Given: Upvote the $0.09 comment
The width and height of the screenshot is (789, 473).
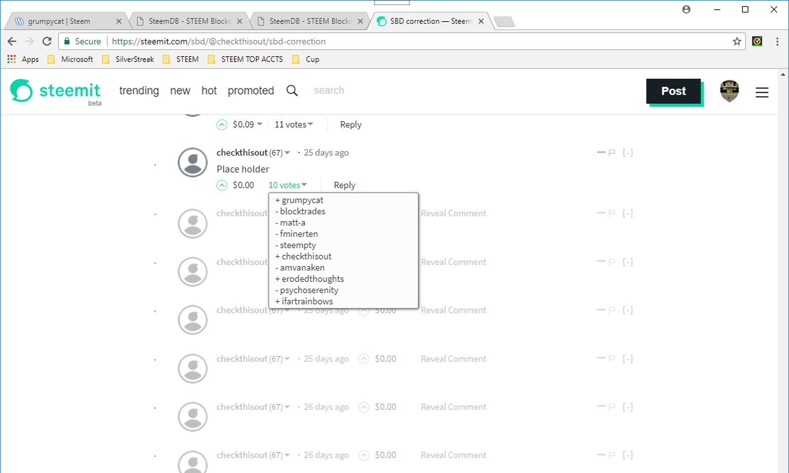Looking at the screenshot, I should coord(222,125).
